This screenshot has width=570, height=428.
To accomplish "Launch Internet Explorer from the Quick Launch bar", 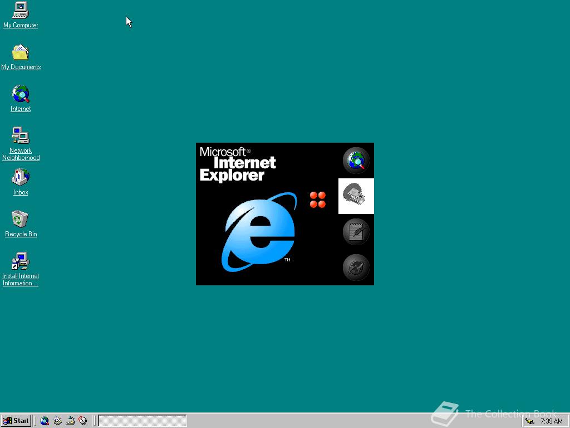I will [45, 421].
